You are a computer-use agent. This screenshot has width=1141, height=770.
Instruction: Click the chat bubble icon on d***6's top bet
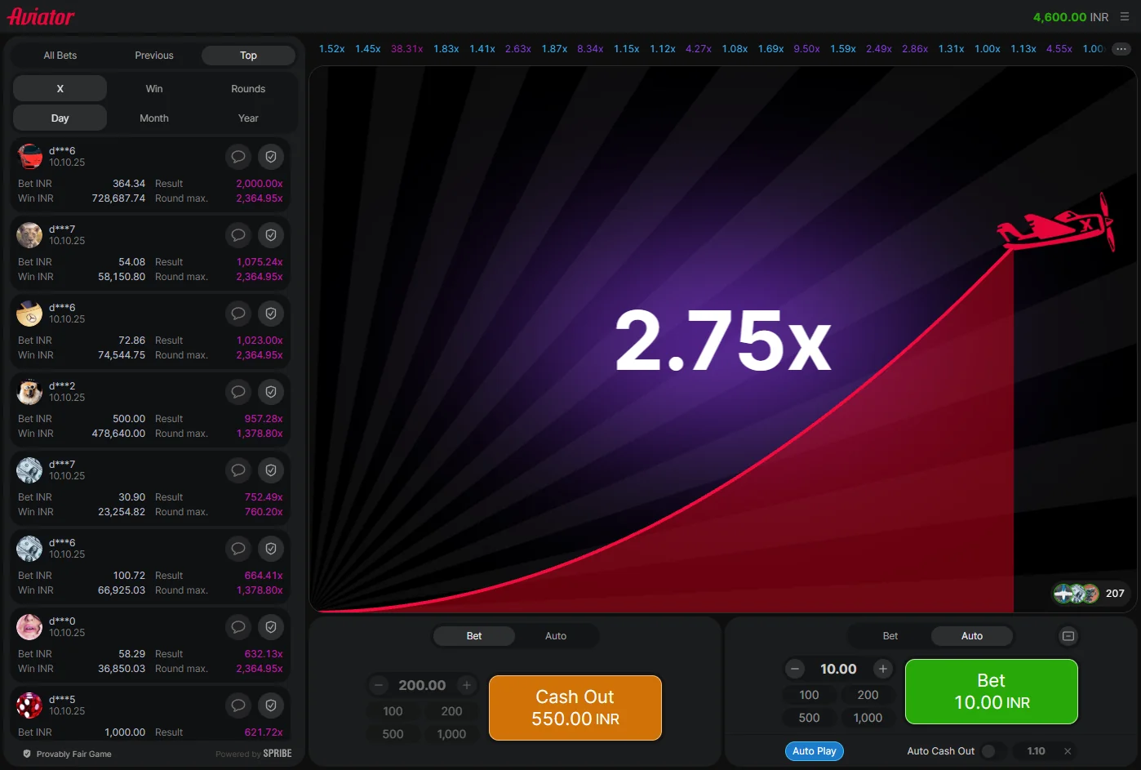click(x=238, y=157)
